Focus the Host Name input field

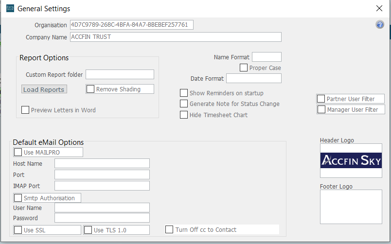[102, 163]
